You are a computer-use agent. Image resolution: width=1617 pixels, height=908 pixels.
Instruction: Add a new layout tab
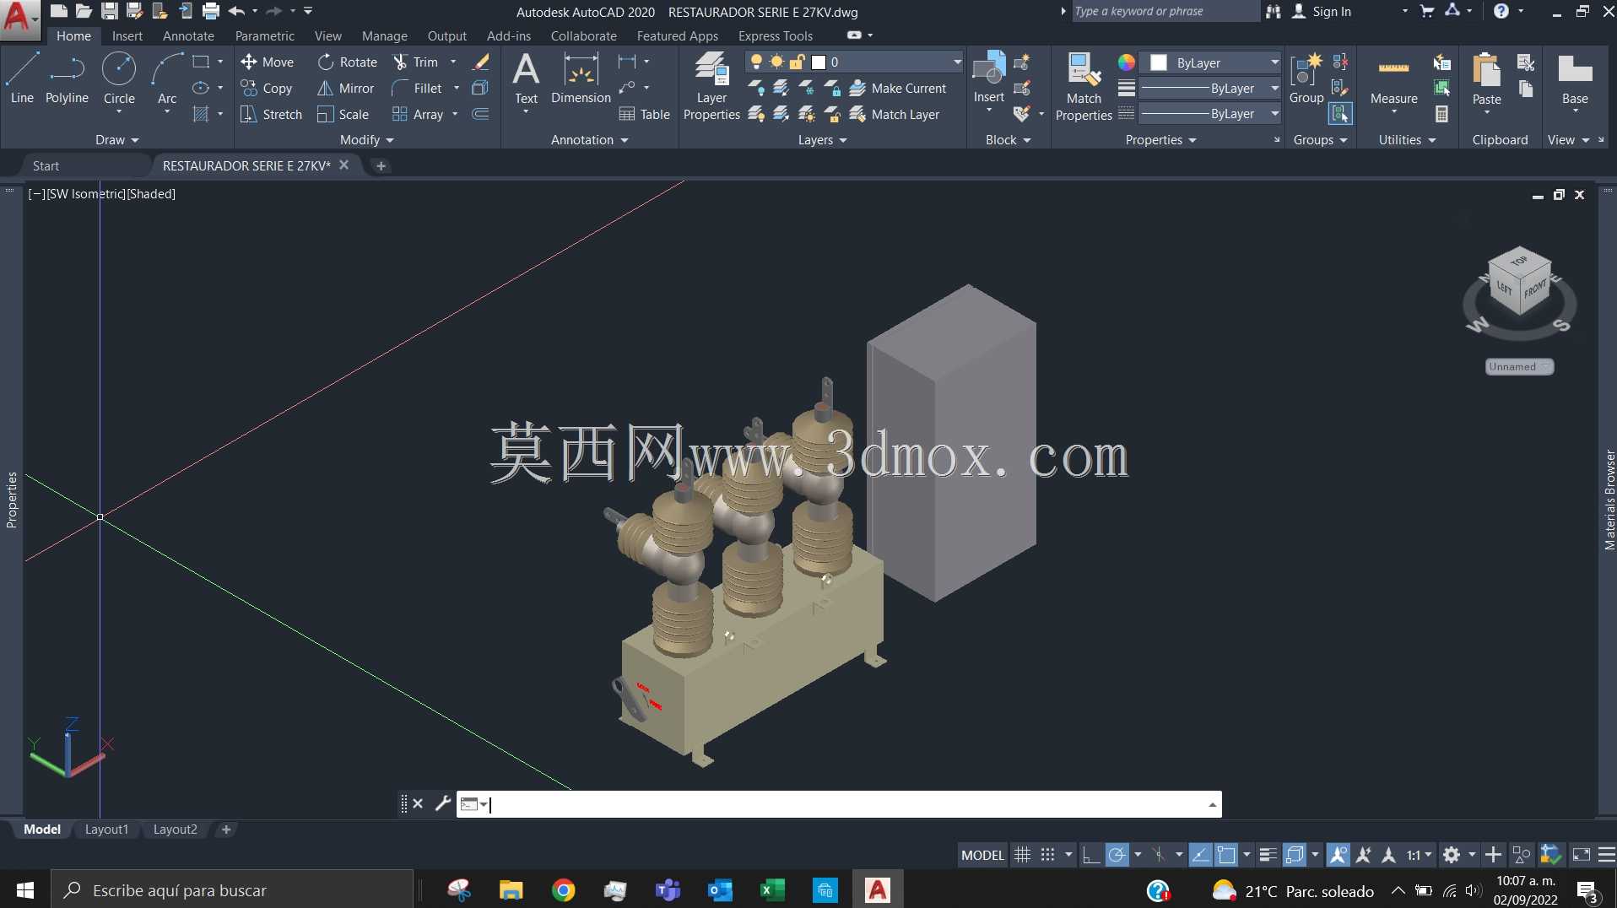(x=225, y=830)
